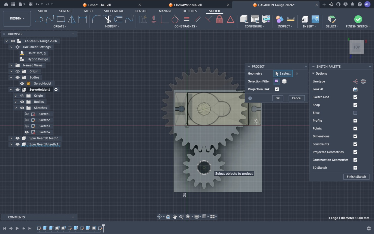The width and height of the screenshot is (374, 234).
Task: Switch to the SOLID tab
Action: [x=43, y=11]
